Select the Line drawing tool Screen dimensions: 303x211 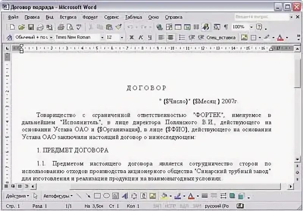click(79, 196)
